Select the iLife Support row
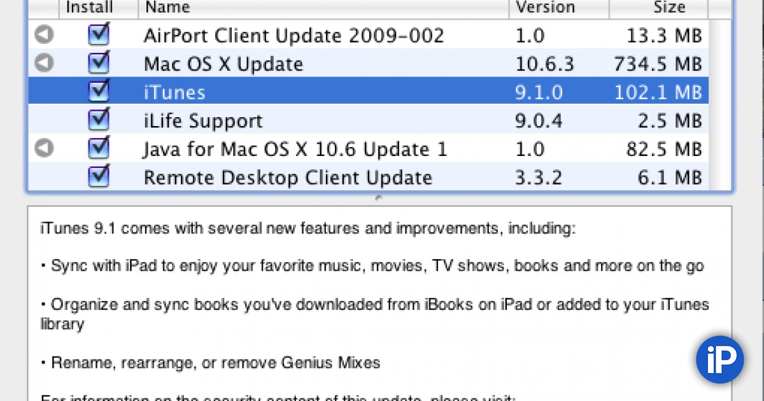Viewport: 764px width, 401px height. (318, 120)
